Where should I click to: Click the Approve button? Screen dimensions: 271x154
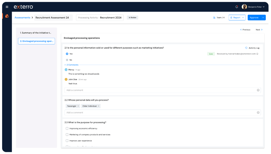tap(254, 17)
